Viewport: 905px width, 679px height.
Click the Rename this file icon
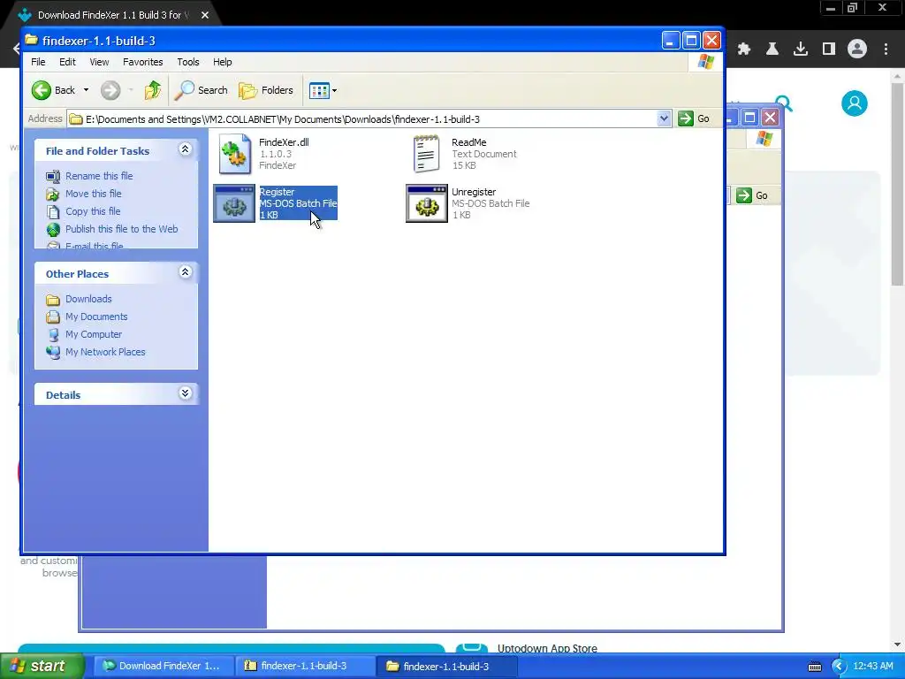point(53,177)
